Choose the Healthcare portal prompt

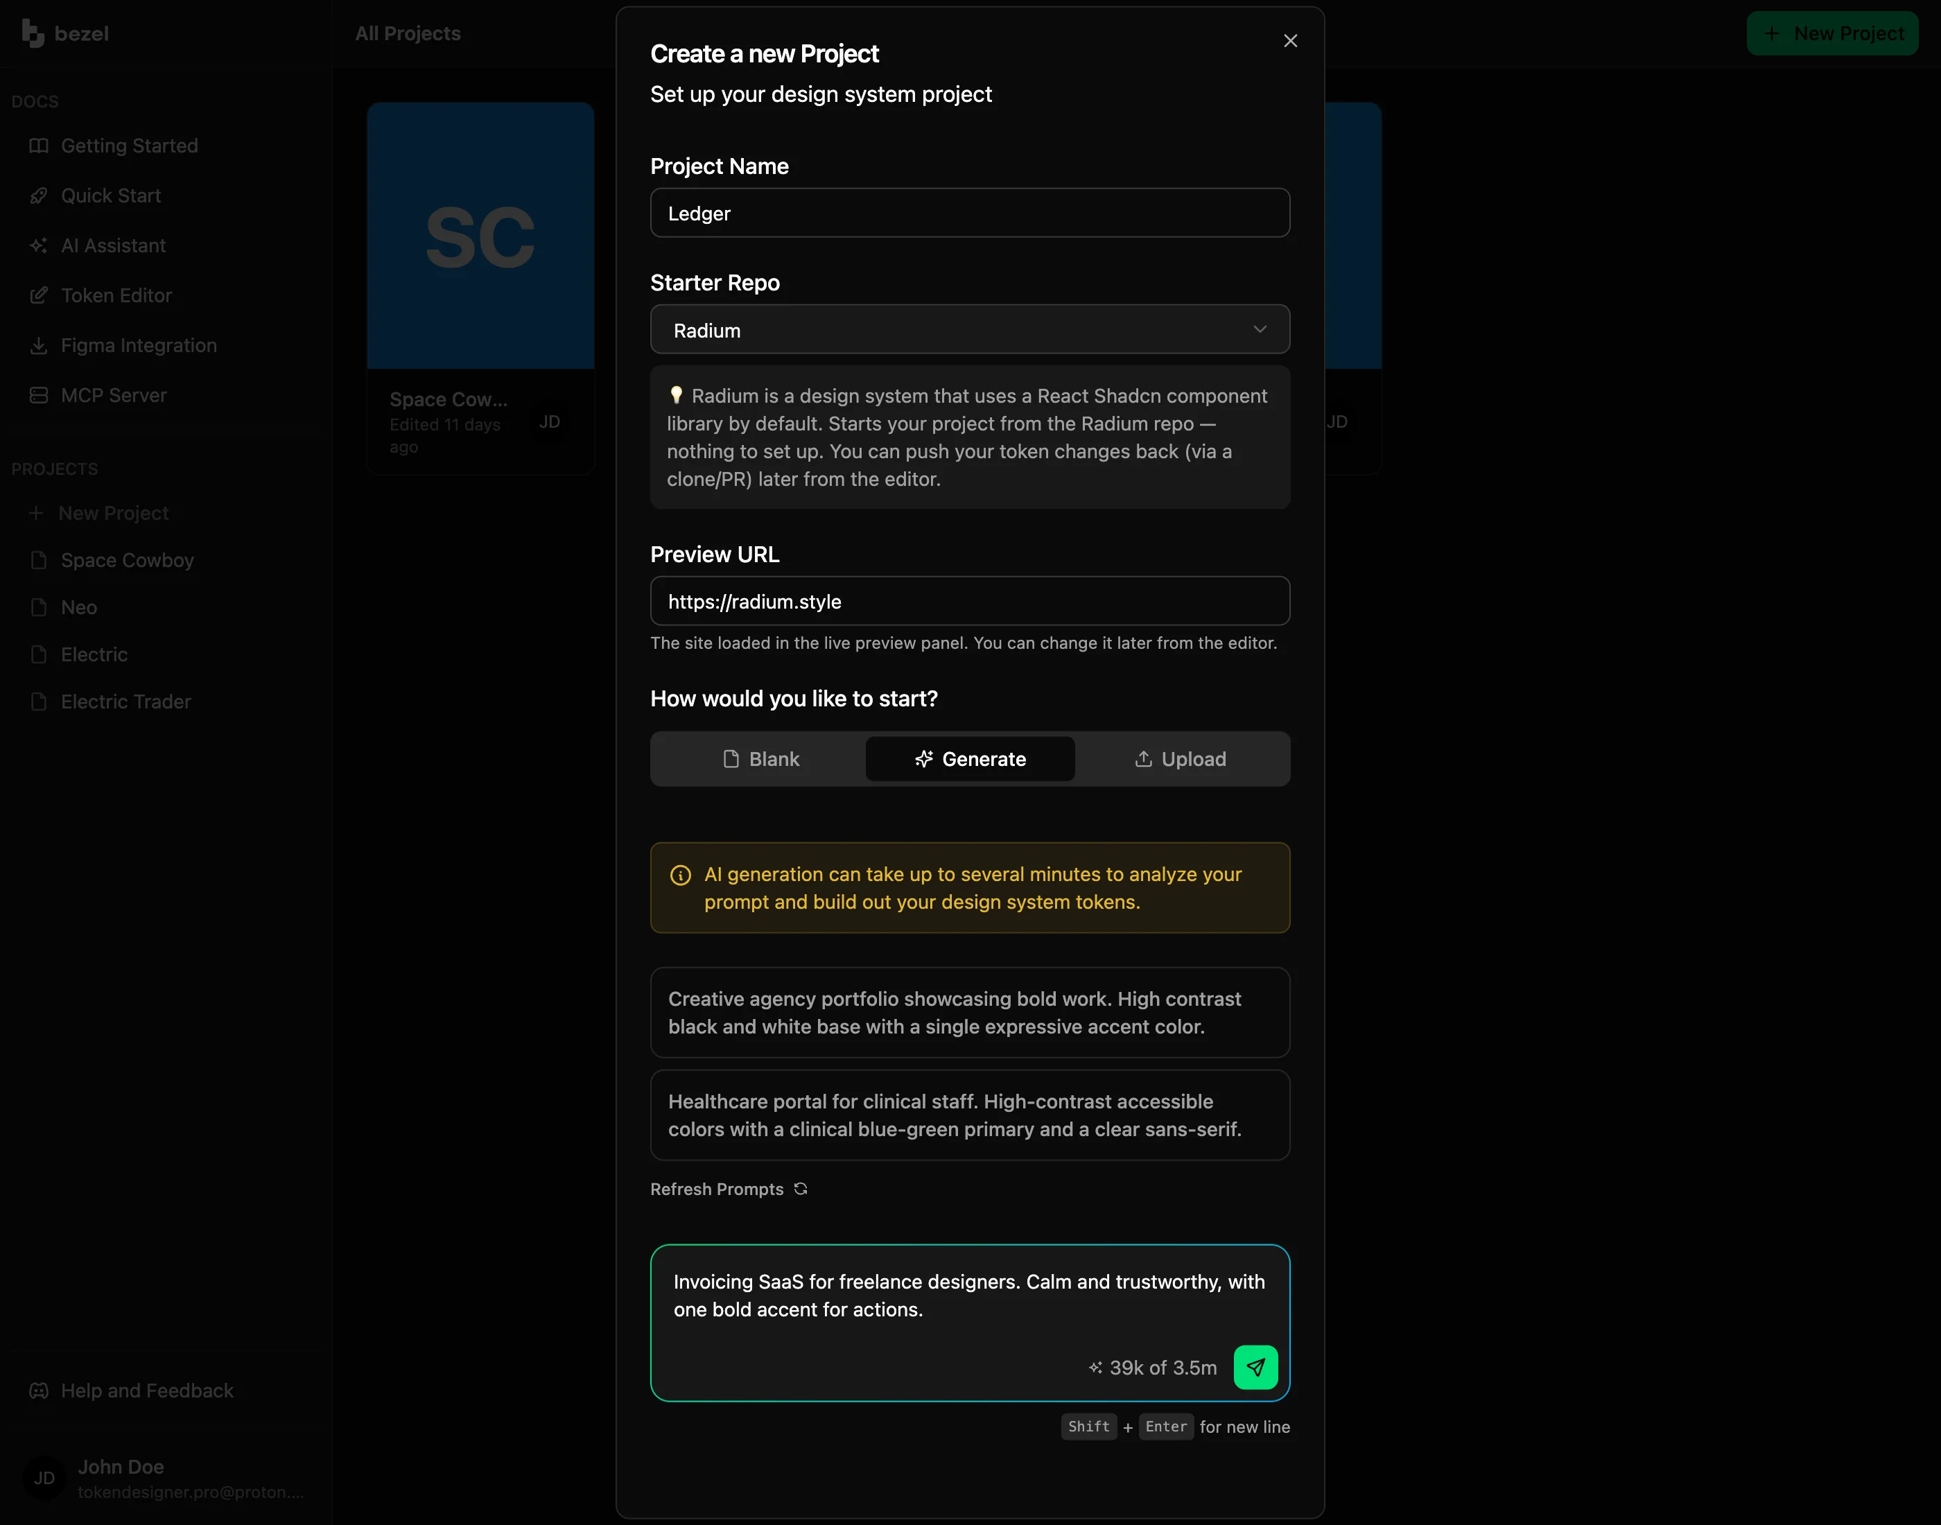click(x=970, y=1116)
